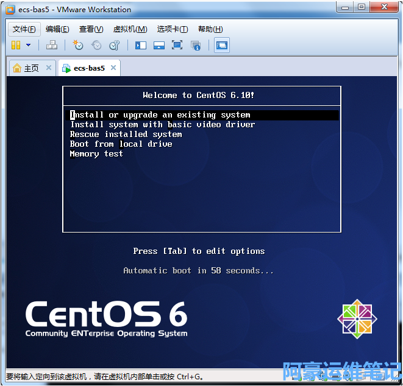Click the revert to snapshot icon
The width and height of the screenshot is (403, 386).
tap(96, 45)
